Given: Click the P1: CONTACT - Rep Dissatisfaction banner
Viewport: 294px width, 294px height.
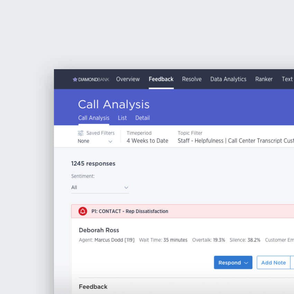Looking at the screenshot, I should click(x=130, y=211).
